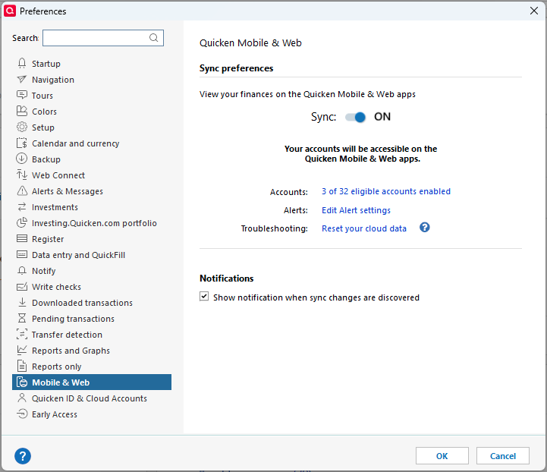Click the Notify bell icon

[22, 271]
